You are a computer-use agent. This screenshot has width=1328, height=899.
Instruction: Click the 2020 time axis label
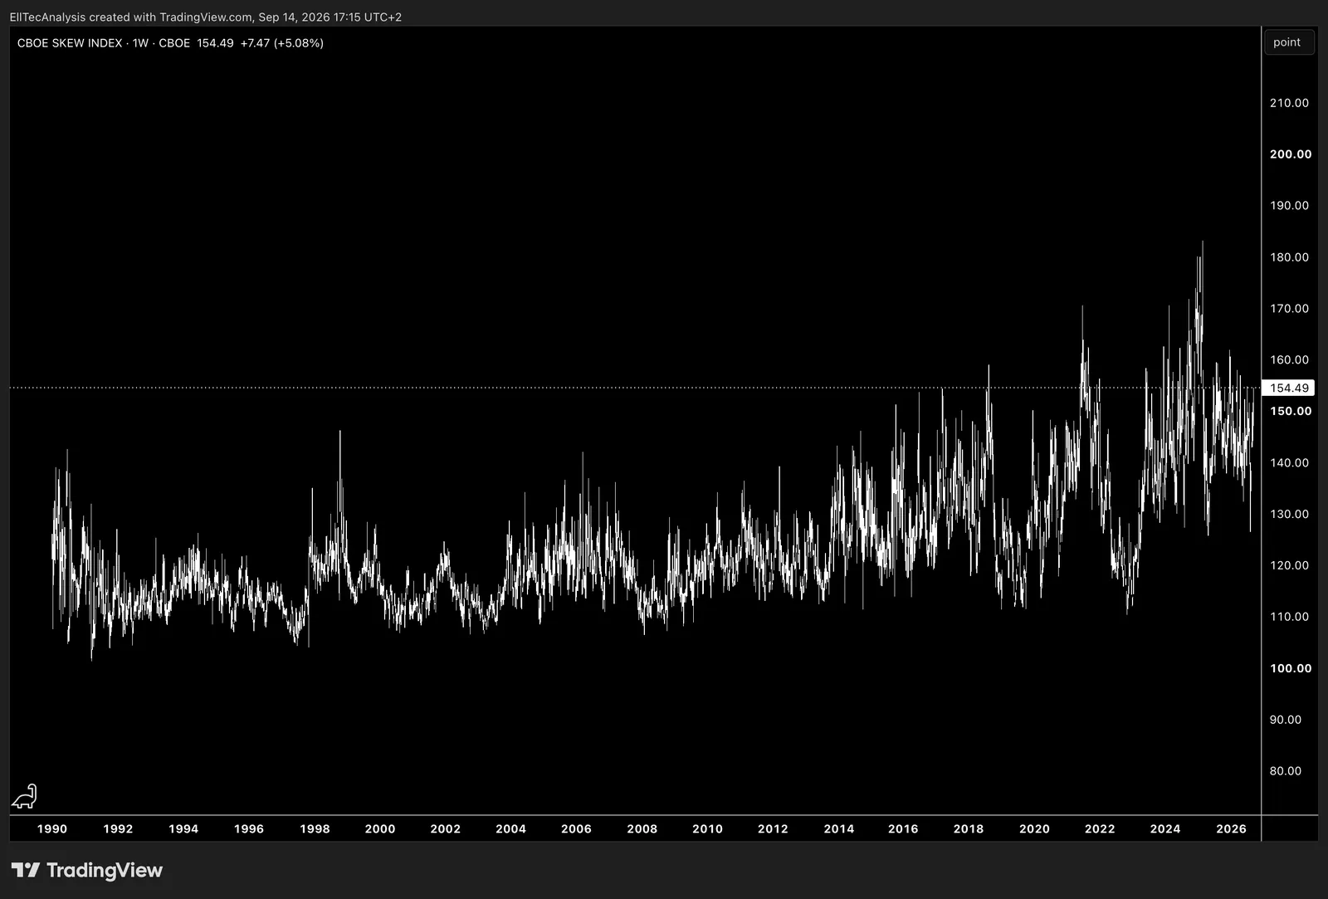pyautogui.click(x=1034, y=828)
